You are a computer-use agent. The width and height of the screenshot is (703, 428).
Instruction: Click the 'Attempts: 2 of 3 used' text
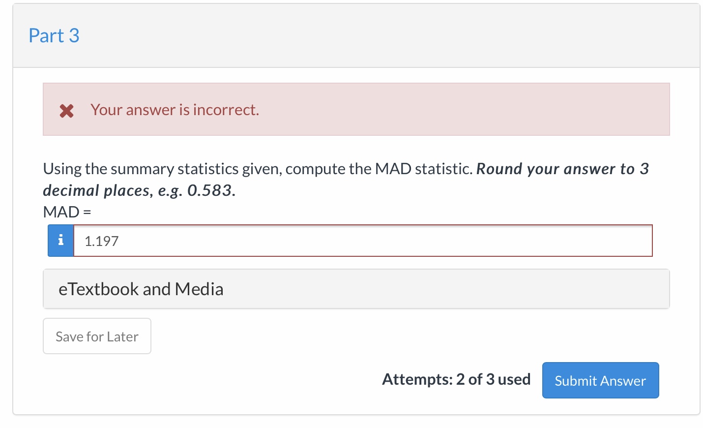(x=456, y=379)
